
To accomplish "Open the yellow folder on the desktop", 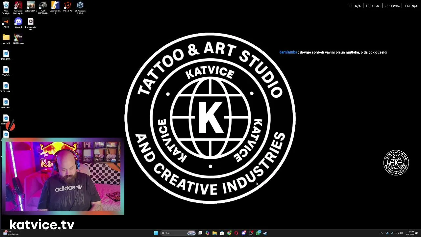I will pyautogui.click(x=6, y=39).
